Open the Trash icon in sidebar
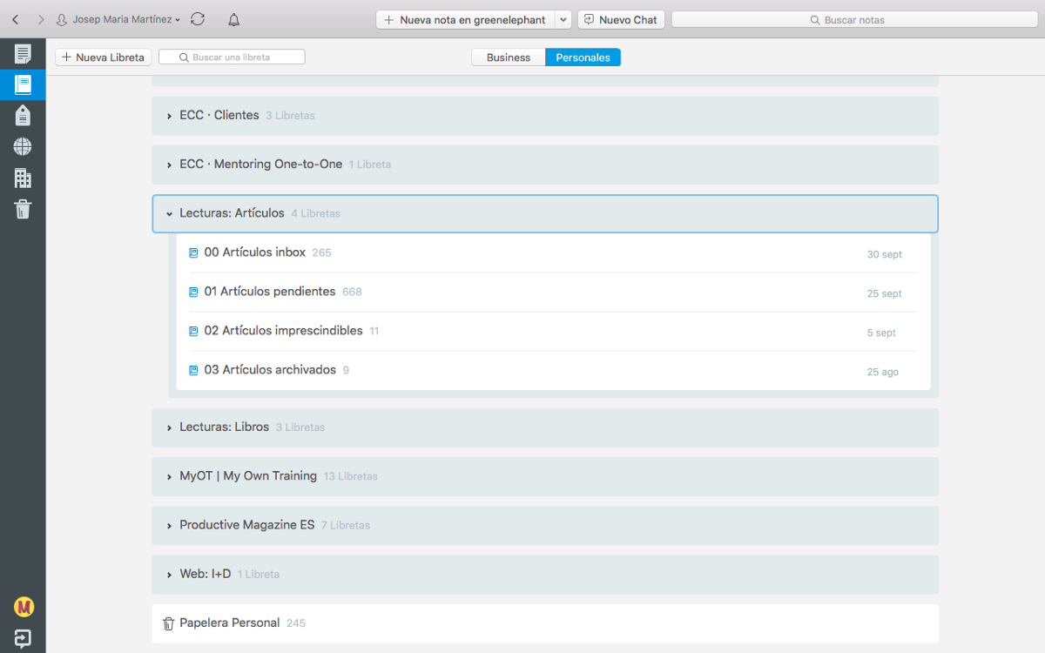 pyautogui.click(x=23, y=209)
